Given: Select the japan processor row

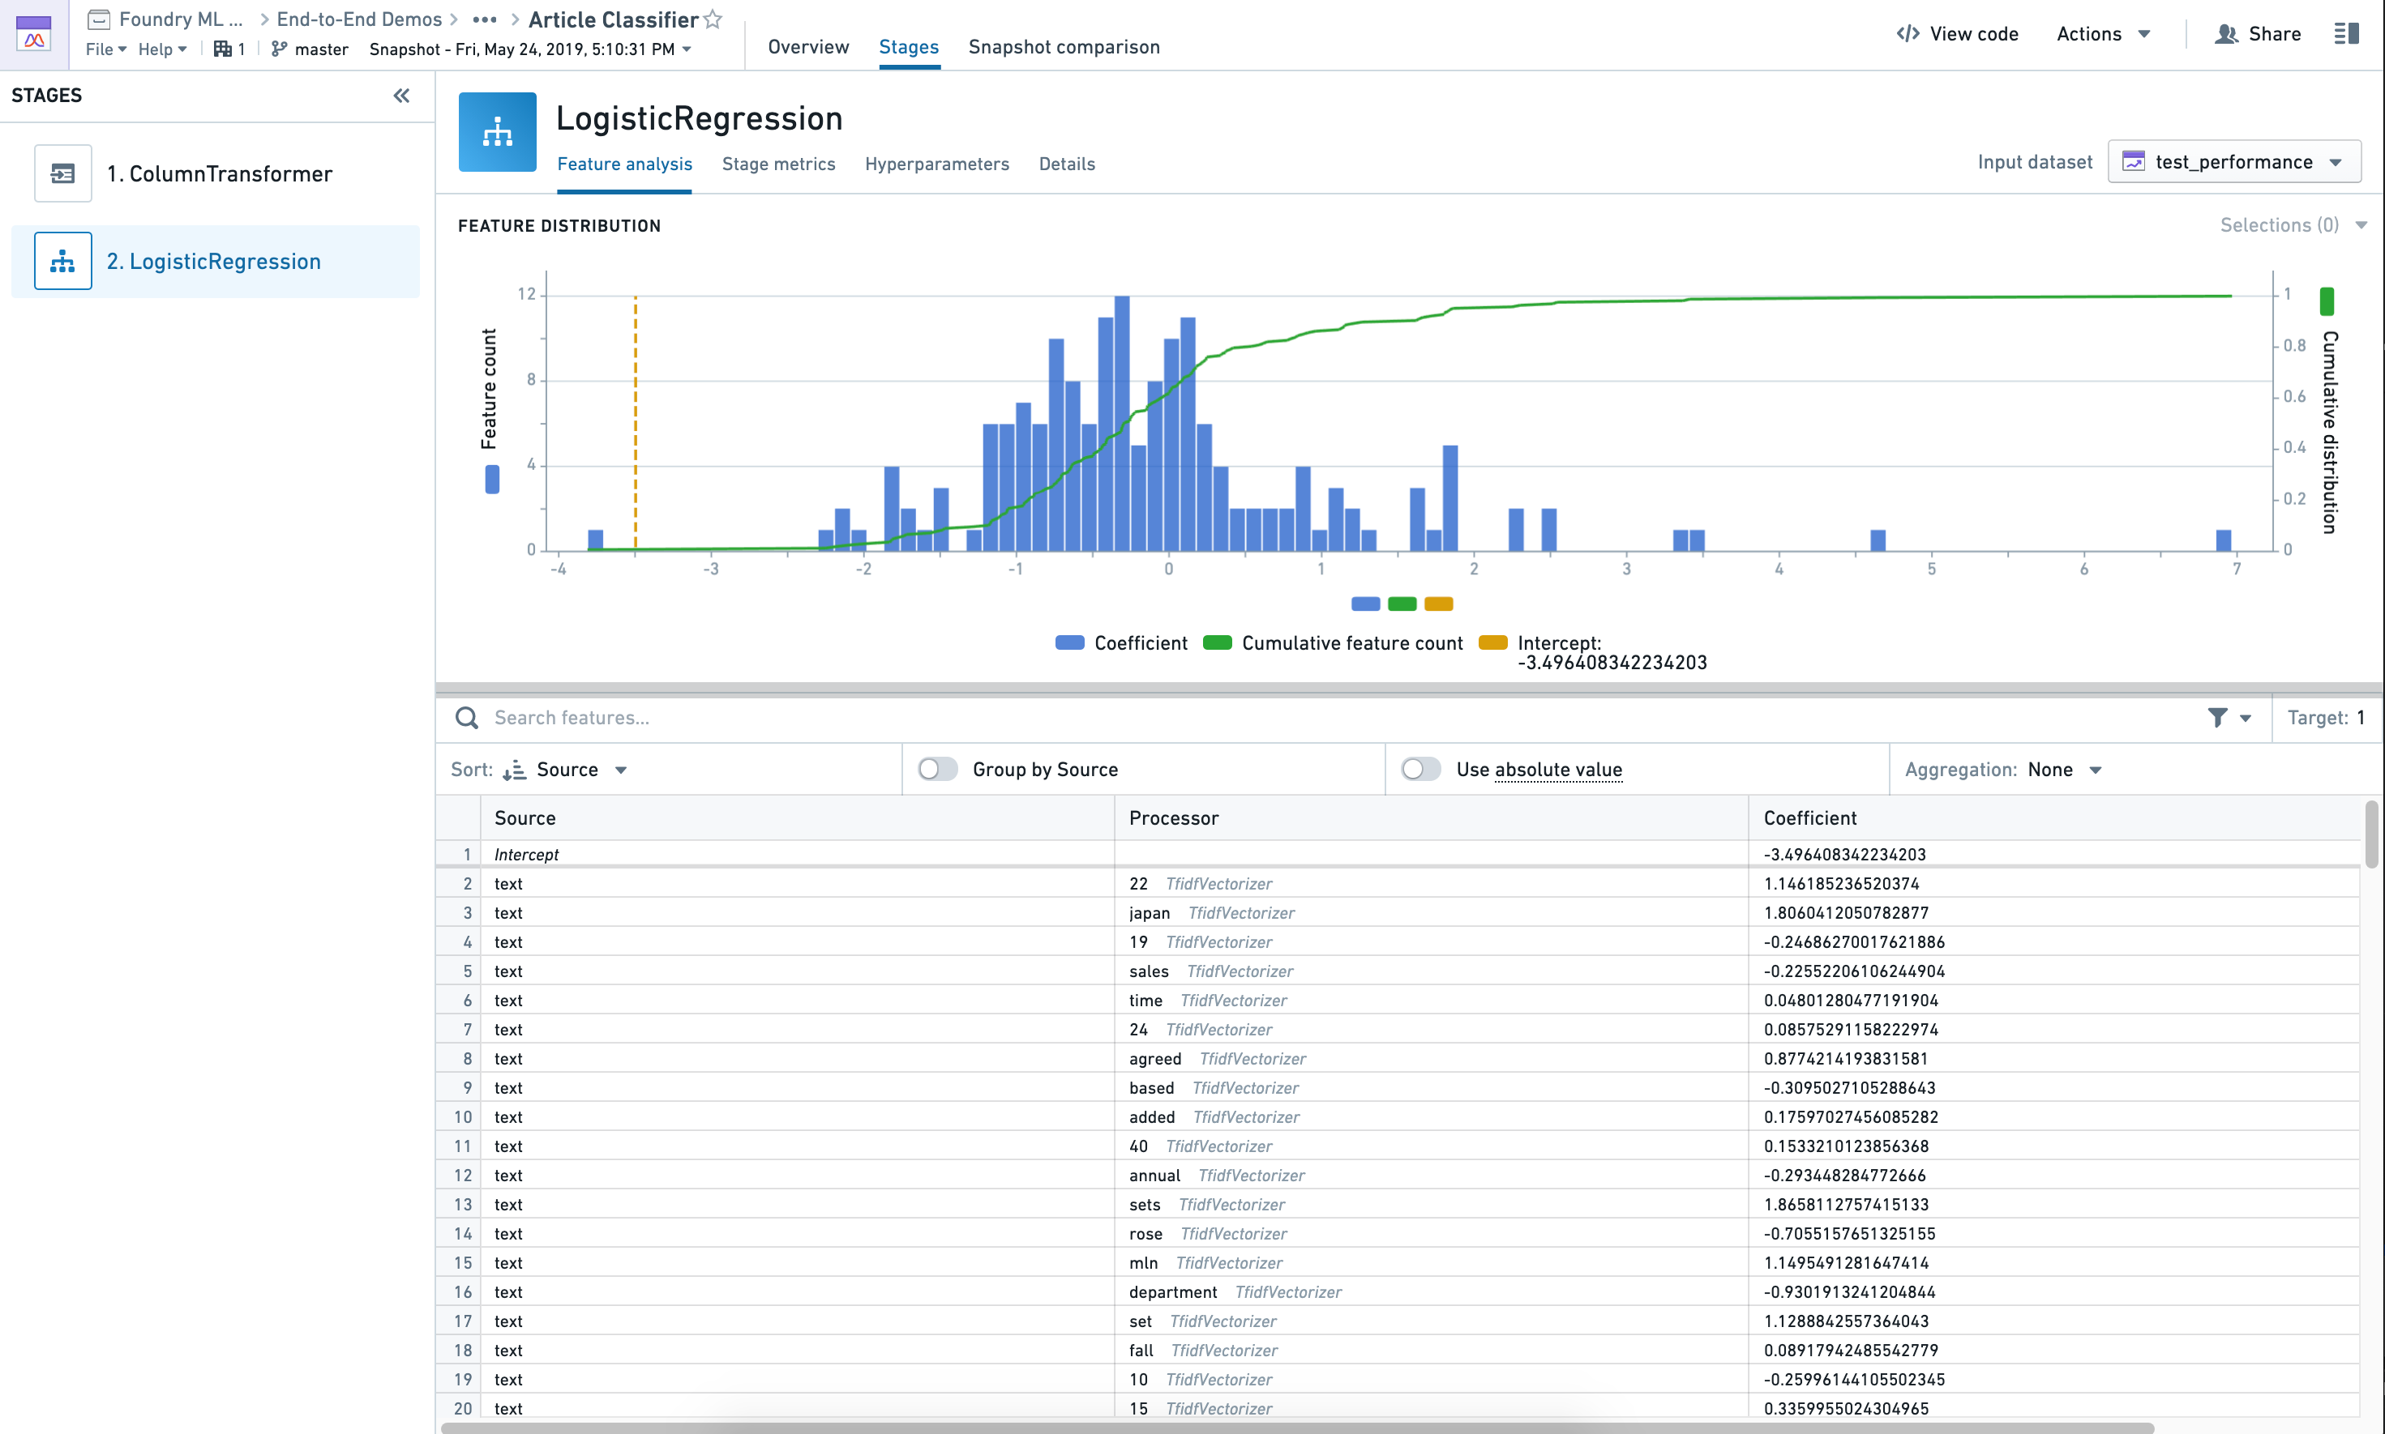Looking at the screenshot, I should 1397,913.
